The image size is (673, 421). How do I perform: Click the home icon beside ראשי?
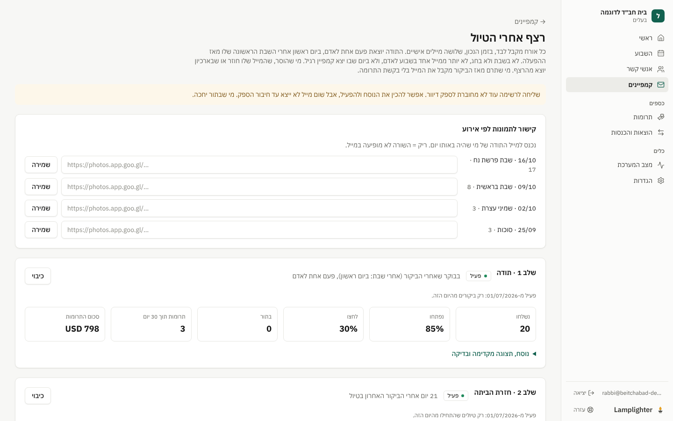pos(661,38)
